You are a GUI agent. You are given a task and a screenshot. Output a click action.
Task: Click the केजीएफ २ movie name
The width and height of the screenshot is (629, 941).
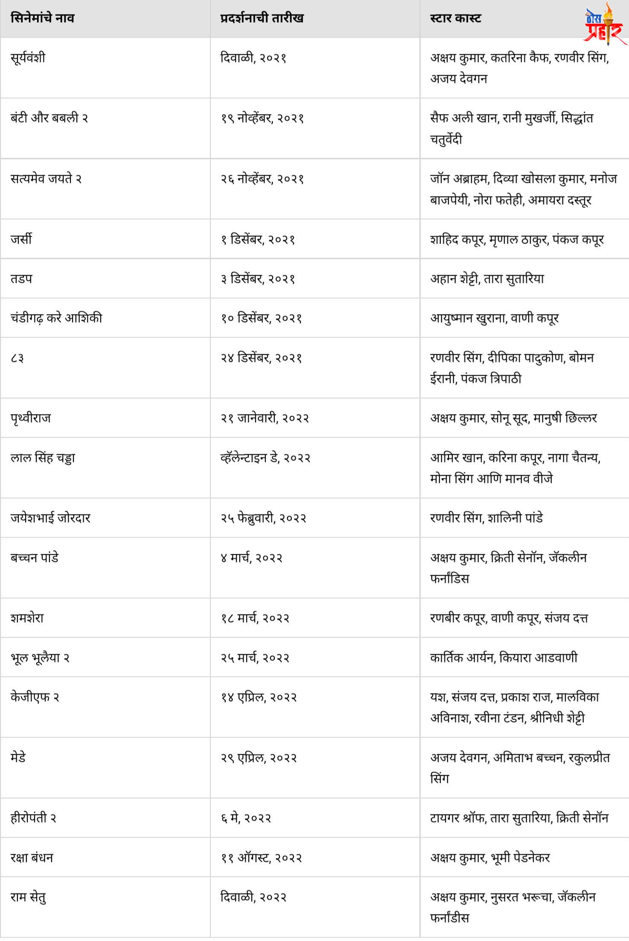point(35,697)
